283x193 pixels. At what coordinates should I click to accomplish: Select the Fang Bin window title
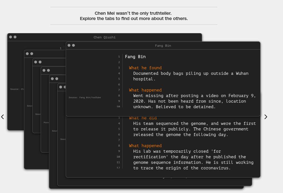163,46
